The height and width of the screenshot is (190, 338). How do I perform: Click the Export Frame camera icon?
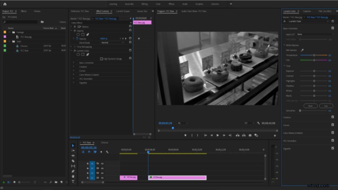[250, 135]
